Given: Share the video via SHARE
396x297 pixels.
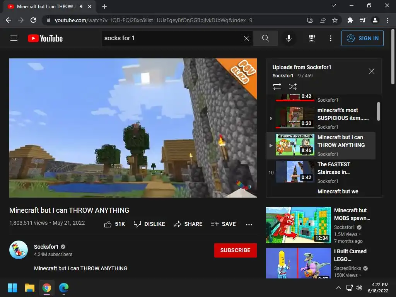Looking at the screenshot, I should pyautogui.click(x=188, y=224).
